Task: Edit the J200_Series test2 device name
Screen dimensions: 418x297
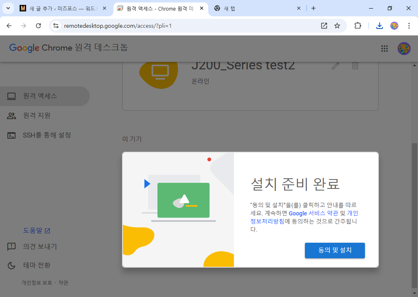Action: [336, 66]
